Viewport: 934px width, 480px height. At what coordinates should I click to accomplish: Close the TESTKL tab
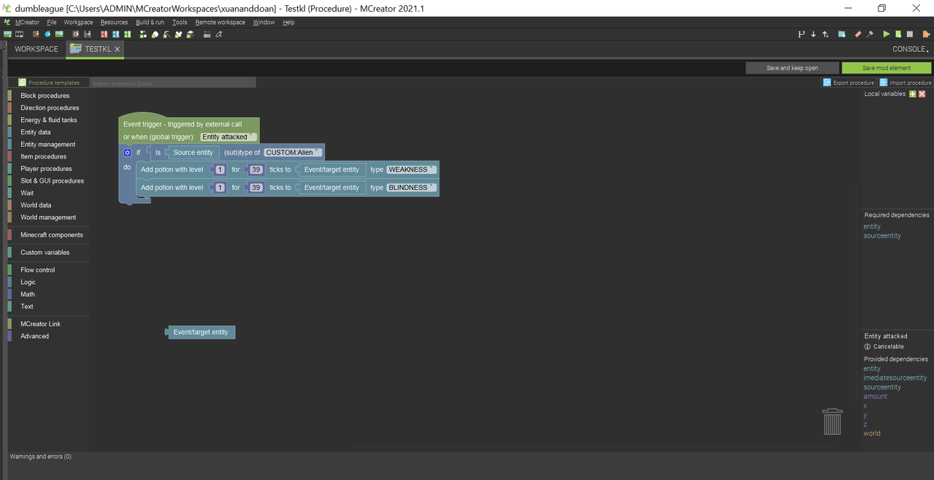[117, 49]
